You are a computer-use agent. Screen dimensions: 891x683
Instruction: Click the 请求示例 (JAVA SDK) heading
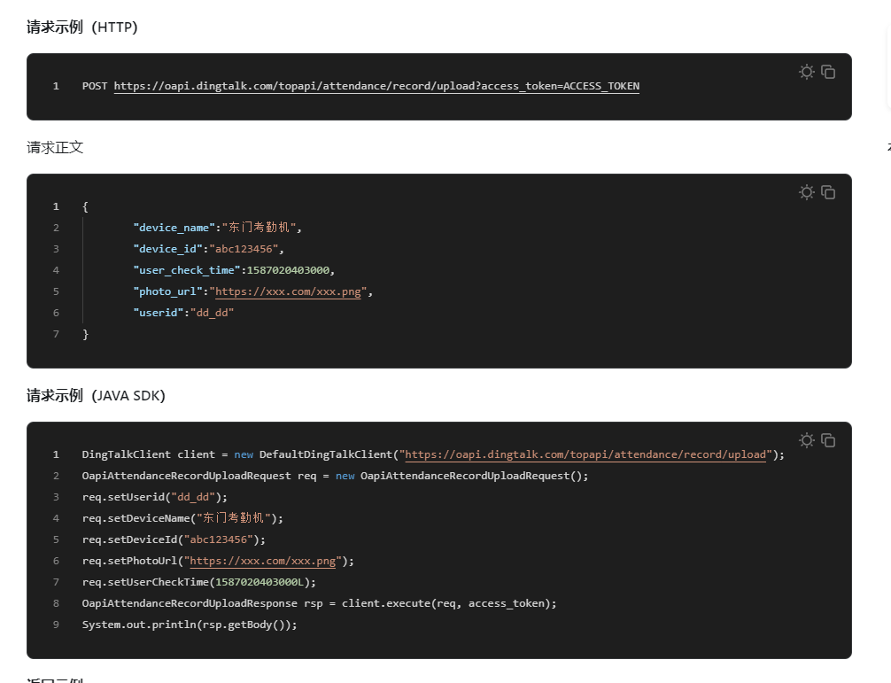coord(96,395)
